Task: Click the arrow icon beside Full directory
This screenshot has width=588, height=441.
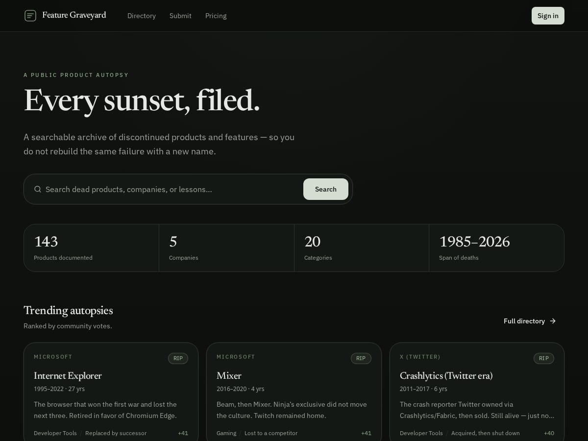Action: tap(553, 321)
